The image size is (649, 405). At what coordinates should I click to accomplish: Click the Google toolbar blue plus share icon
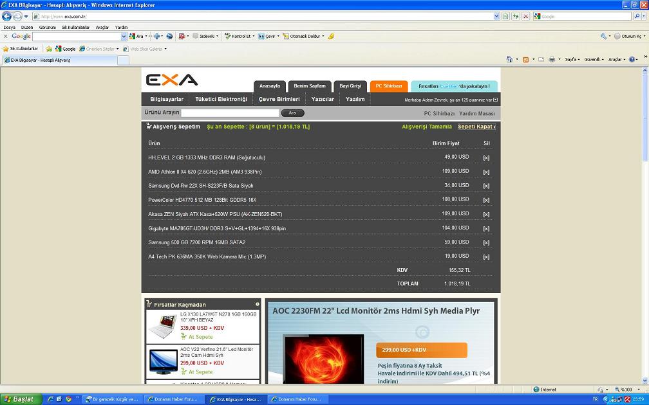coord(157,37)
